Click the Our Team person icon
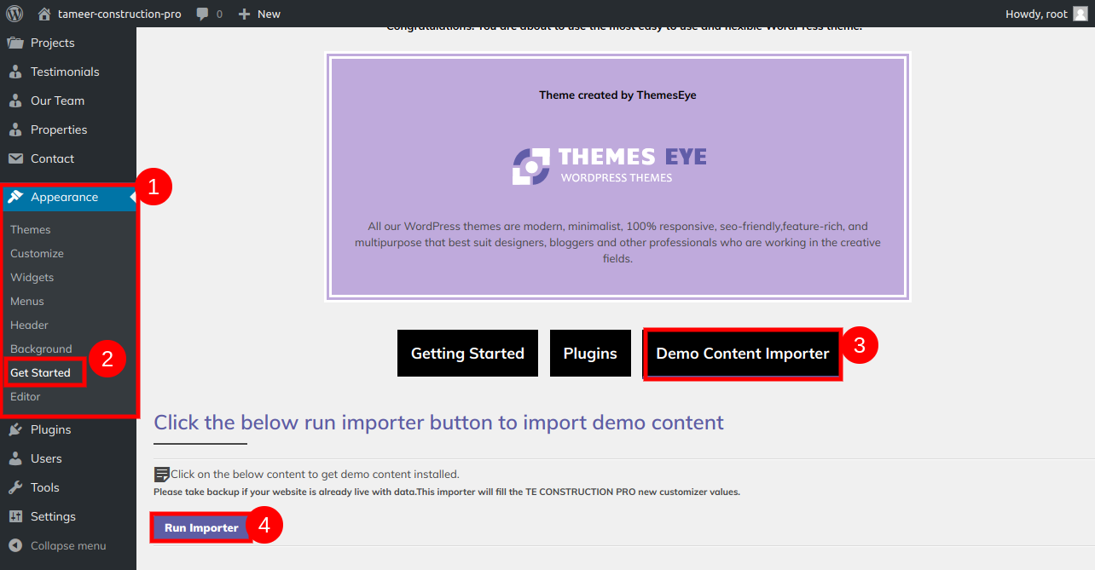 14,101
